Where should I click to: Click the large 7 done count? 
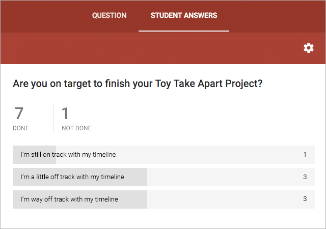(x=19, y=113)
